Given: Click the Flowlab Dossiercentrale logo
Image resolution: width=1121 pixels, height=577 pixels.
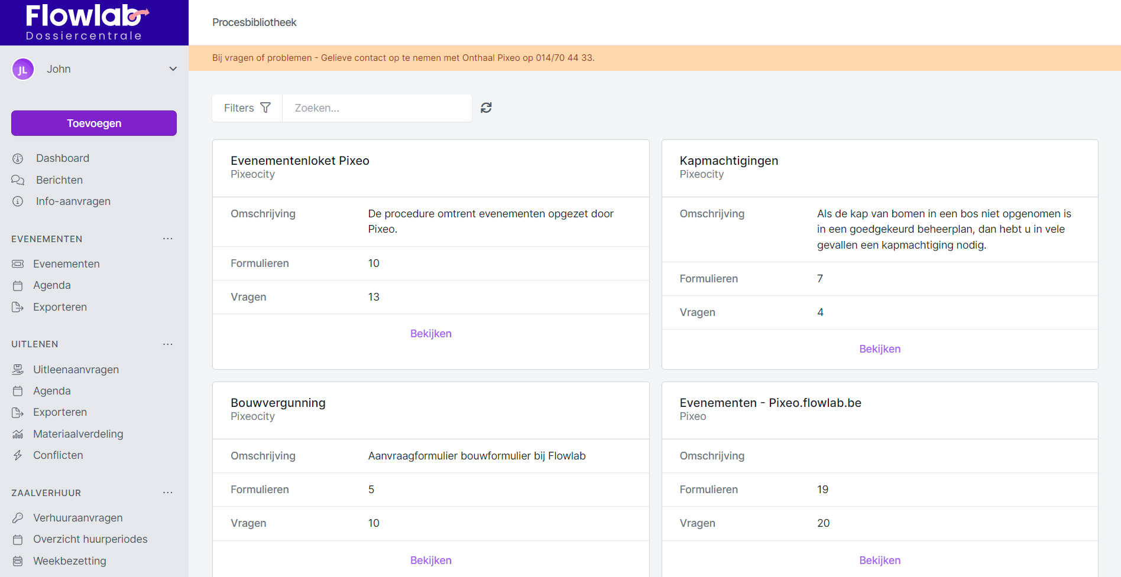Looking at the screenshot, I should [86, 22].
